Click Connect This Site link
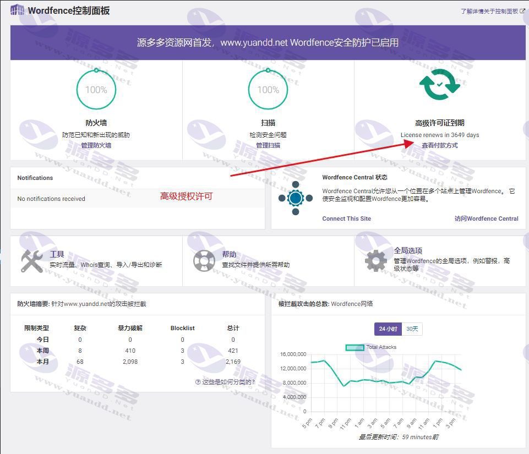529x454 pixels. tap(346, 218)
